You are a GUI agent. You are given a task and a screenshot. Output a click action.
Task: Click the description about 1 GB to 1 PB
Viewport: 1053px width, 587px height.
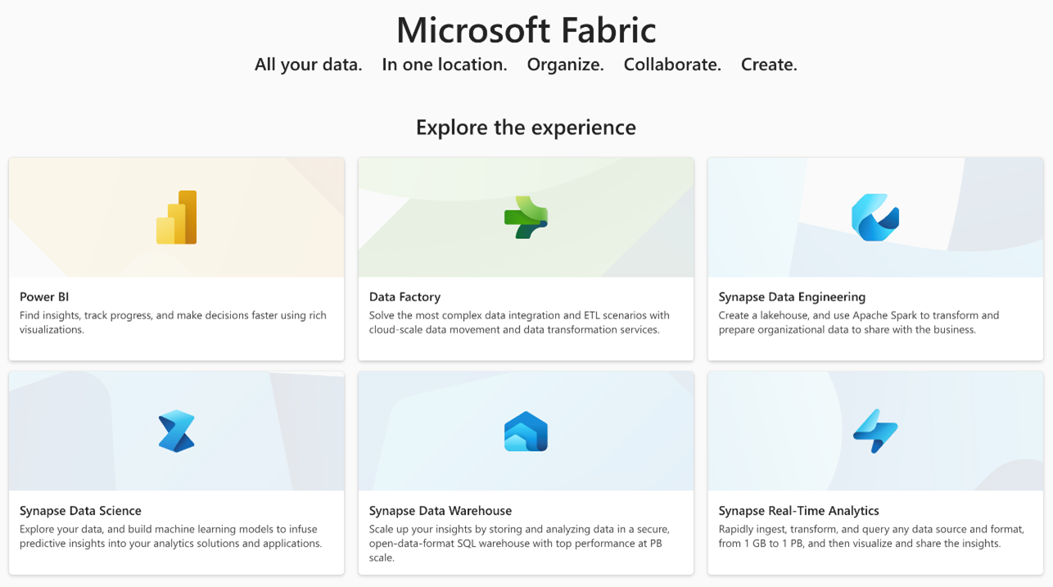click(x=871, y=536)
